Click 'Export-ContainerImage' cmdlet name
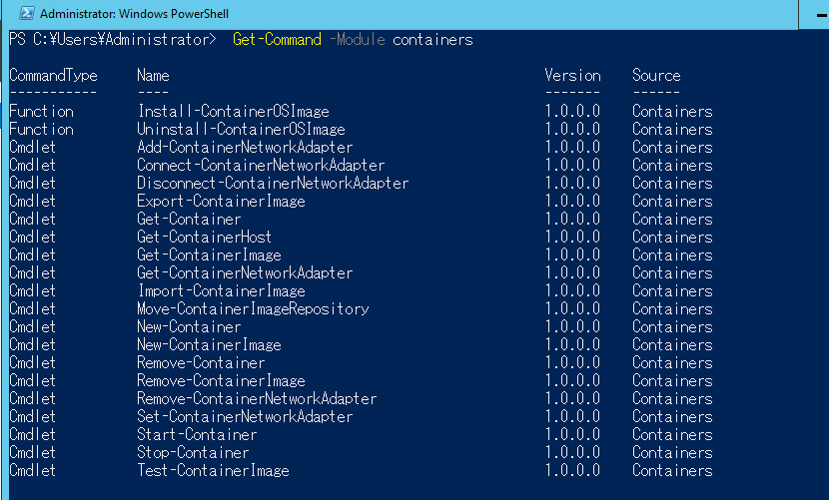The image size is (829, 500). click(x=221, y=202)
